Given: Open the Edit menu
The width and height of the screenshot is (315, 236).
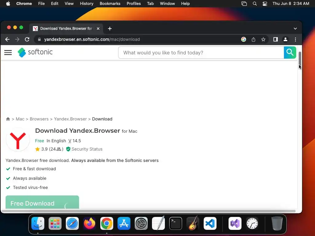Looking at the screenshot, I should click(x=54, y=4).
